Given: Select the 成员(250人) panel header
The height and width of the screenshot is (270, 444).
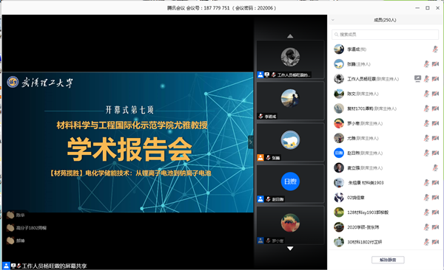Looking at the screenshot, I should [x=385, y=20].
